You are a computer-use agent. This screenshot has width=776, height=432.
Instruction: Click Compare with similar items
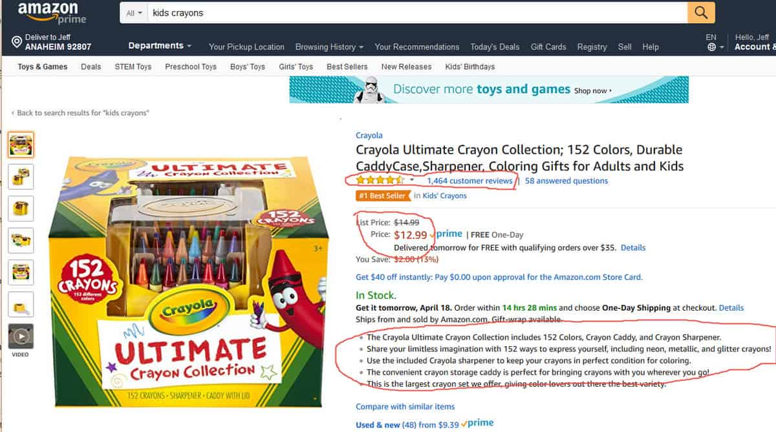click(405, 407)
